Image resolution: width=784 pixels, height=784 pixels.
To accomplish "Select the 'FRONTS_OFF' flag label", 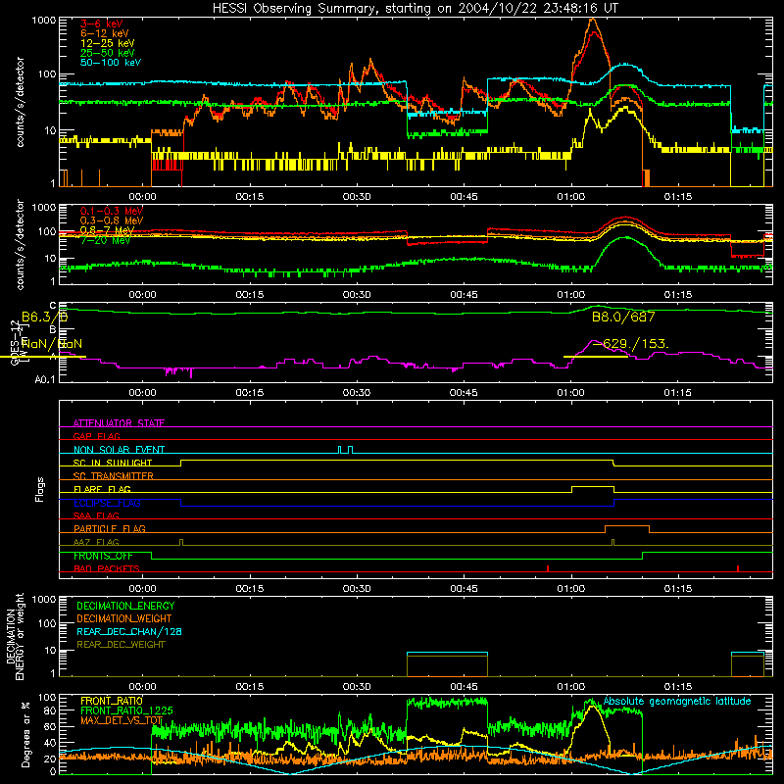I will coord(103,556).
